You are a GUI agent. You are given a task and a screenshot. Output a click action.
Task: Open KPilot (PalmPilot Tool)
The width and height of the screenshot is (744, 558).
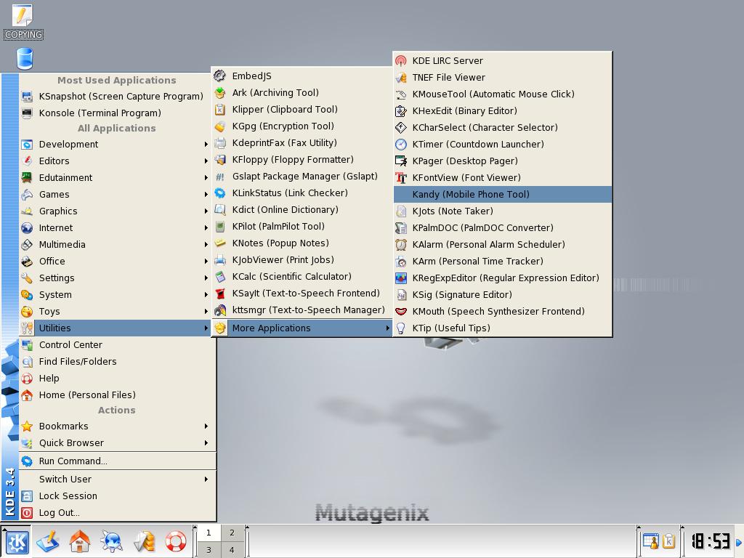pyautogui.click(x=302, y=227)
